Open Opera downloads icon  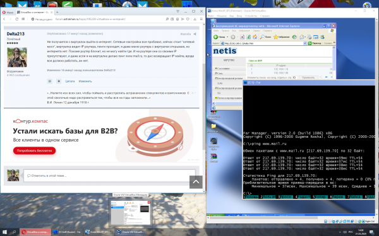(x=195, y=19)
